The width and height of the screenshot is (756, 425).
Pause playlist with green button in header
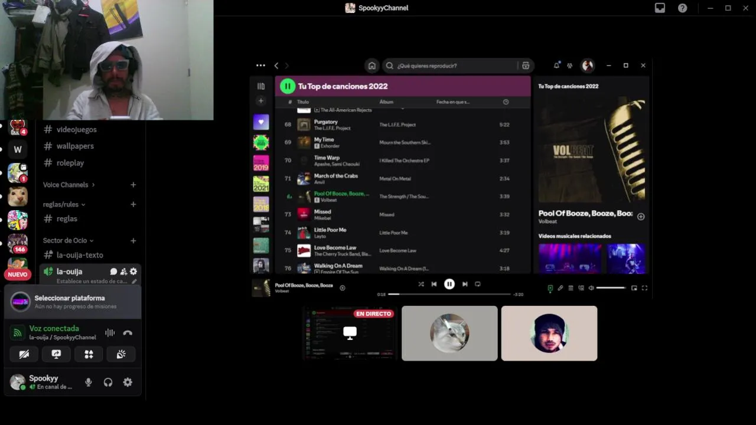click(x=288, y=86)
